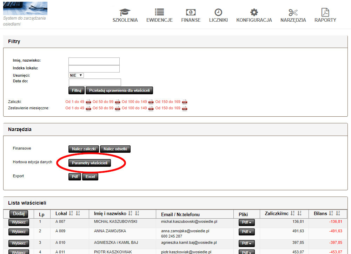Open the Usunięci NIE dropdown
Viewport: 351px width, 254px height.
(76, 75)
